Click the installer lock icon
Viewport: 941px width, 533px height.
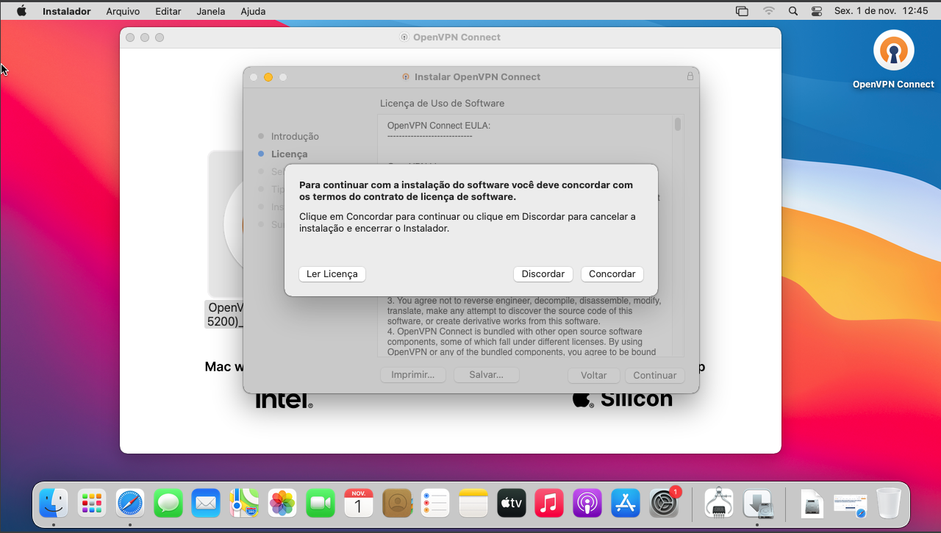click(690, 76)
